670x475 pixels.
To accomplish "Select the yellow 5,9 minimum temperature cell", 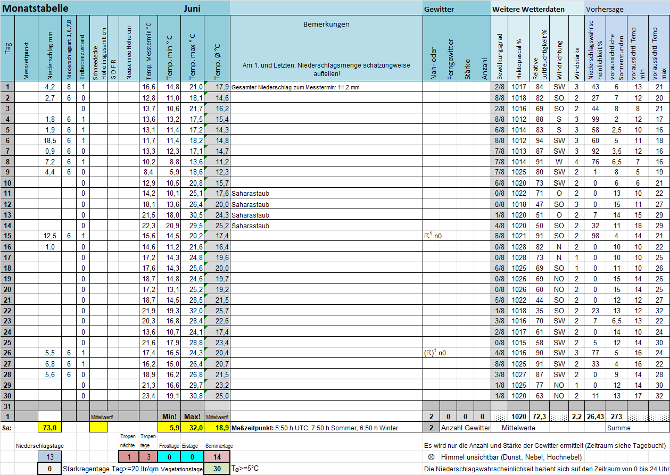I will pos(170,427).
